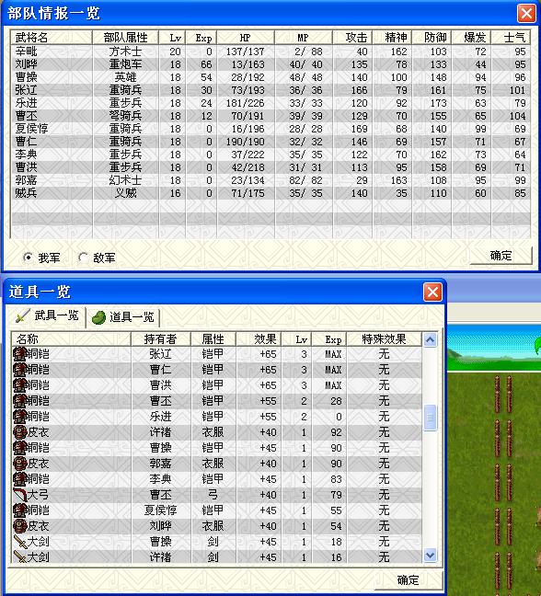The image size is (541, 596).
Task: Select the 我军 radio button
Action: 28,258
